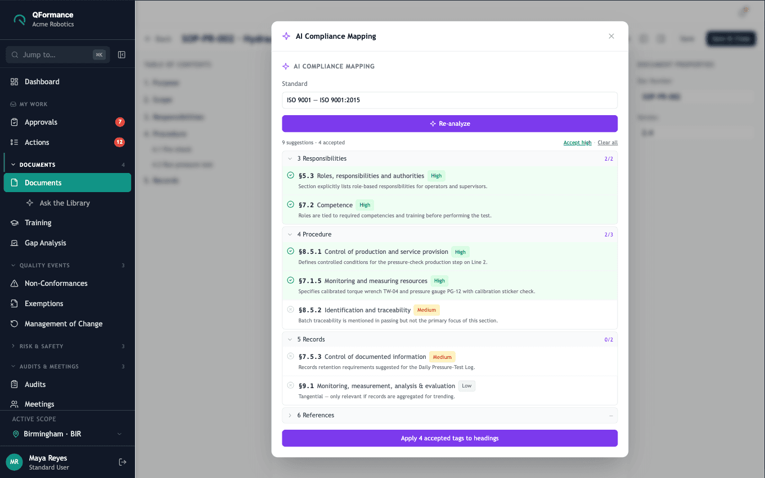
Task: Open Training in the sidebar
Action: 67,223
